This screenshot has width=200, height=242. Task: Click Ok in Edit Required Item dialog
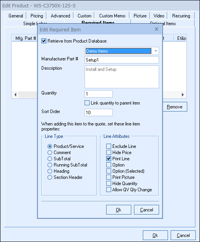click(x=119, y=210)
